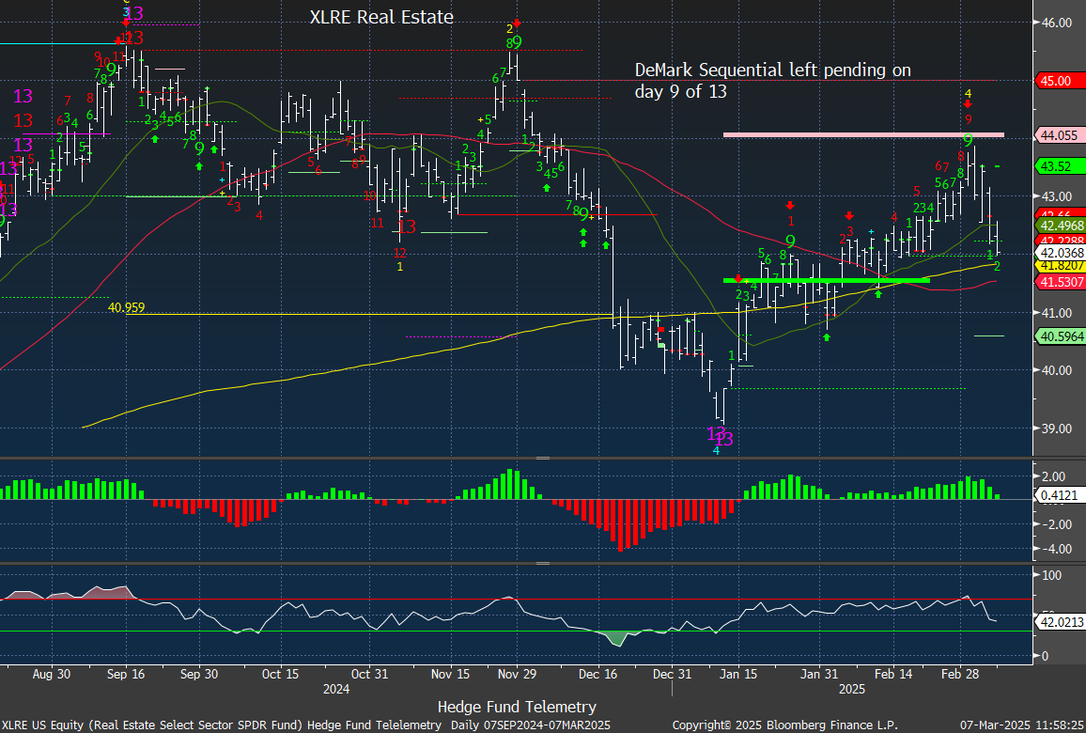1086x733 pixels.
Task: Click the Nov 29 date label
Action: point(518,674)
